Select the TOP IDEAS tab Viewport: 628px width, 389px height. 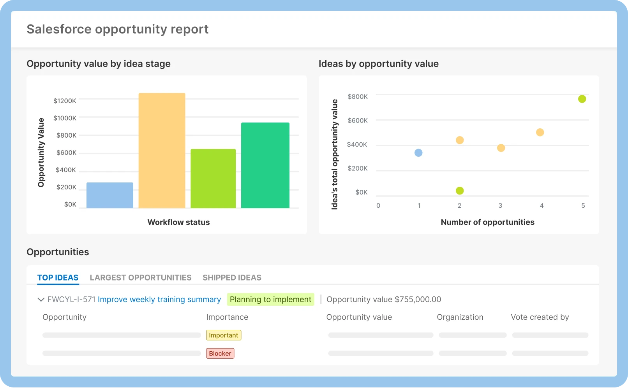click(58, 277)
